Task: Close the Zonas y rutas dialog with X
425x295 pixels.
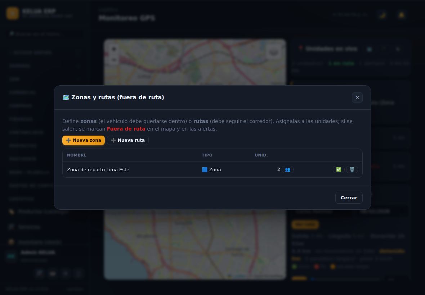Action: 357,97
